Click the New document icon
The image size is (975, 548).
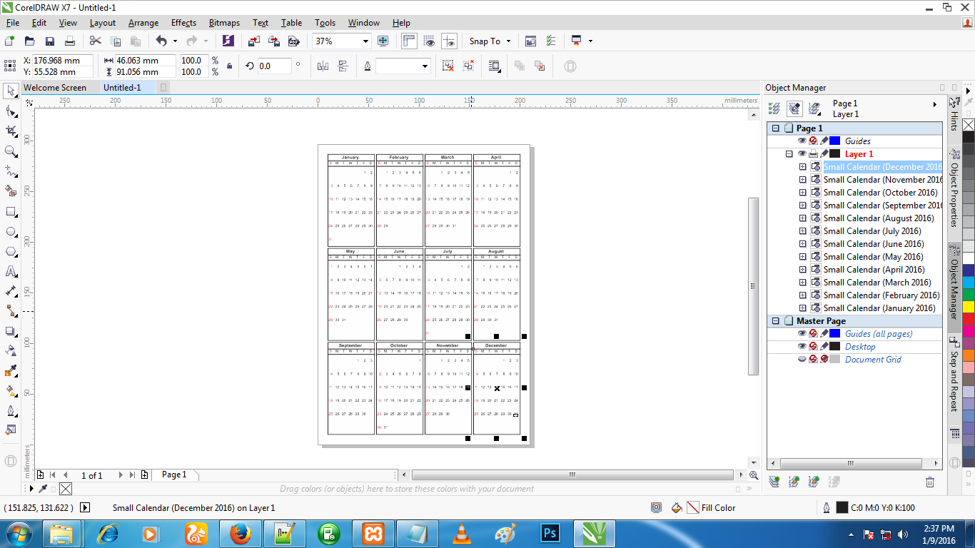10,41
